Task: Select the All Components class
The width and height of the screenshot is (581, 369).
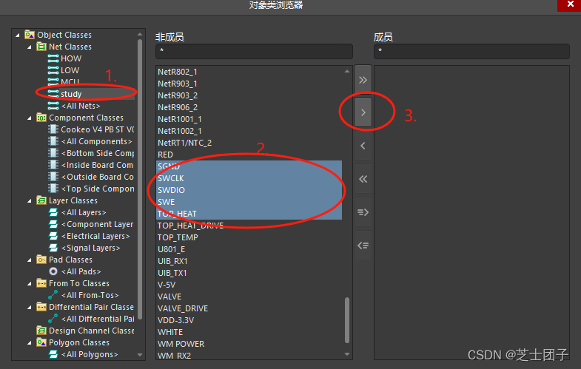Action: pyautogui.click(x=96, y=141)
